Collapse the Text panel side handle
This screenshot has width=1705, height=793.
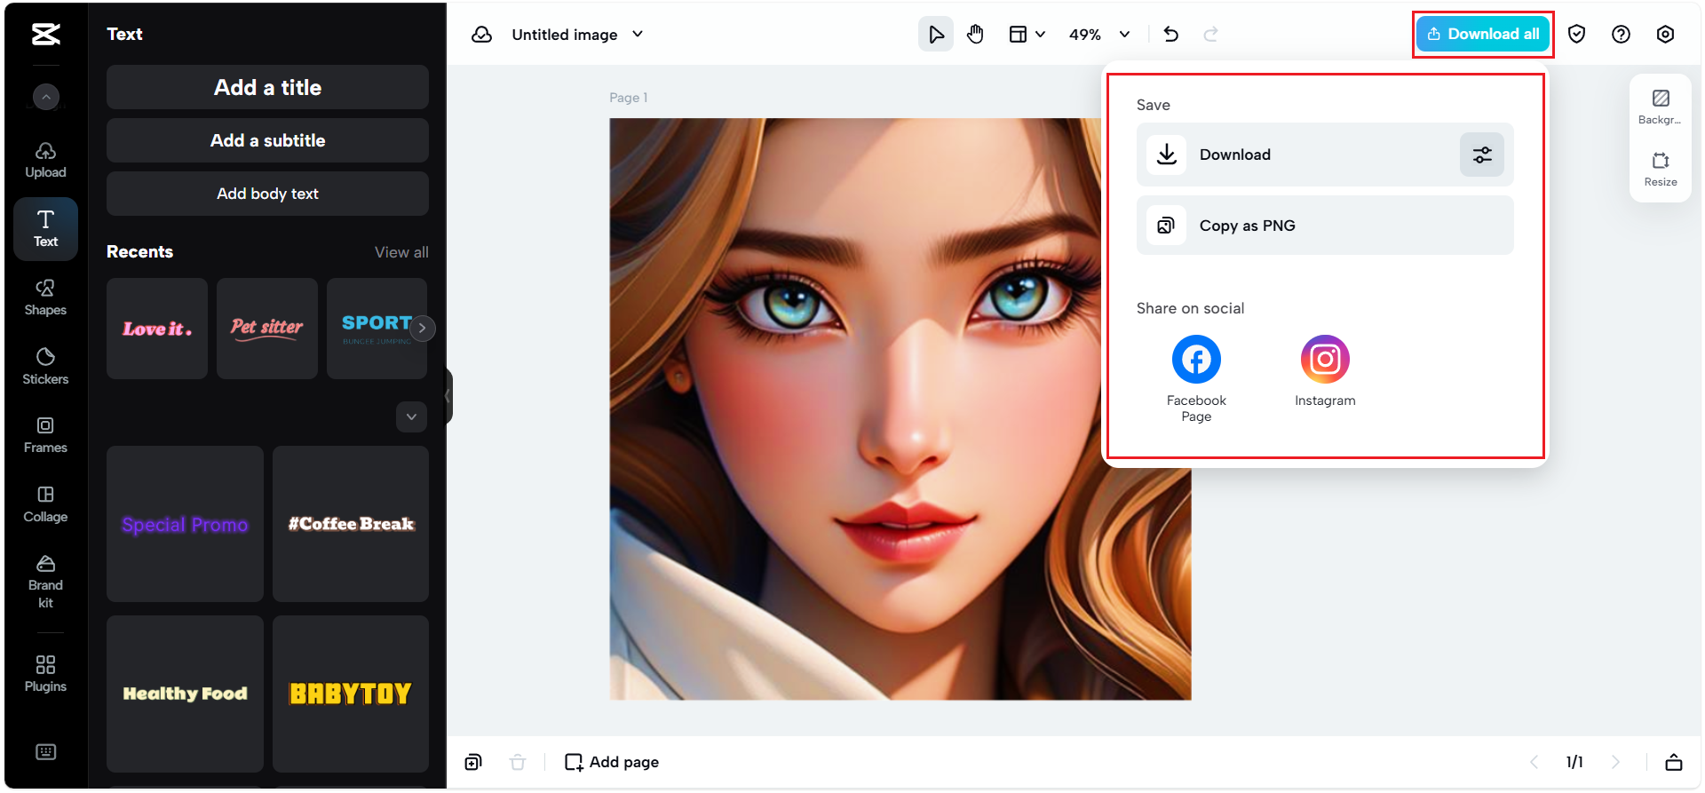pos(448,395)
